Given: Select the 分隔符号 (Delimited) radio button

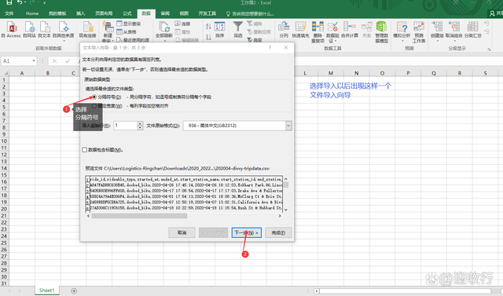Looking at the screenshot, I should tap(94, 97).
